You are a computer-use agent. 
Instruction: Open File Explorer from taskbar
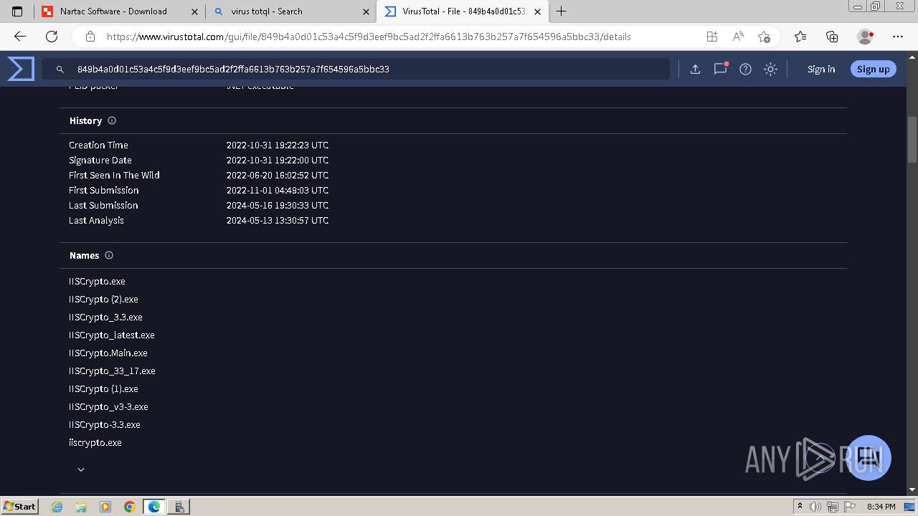pos(81,507)
